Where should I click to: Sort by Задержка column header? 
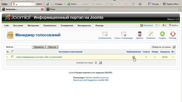click(x=165, y=52)
